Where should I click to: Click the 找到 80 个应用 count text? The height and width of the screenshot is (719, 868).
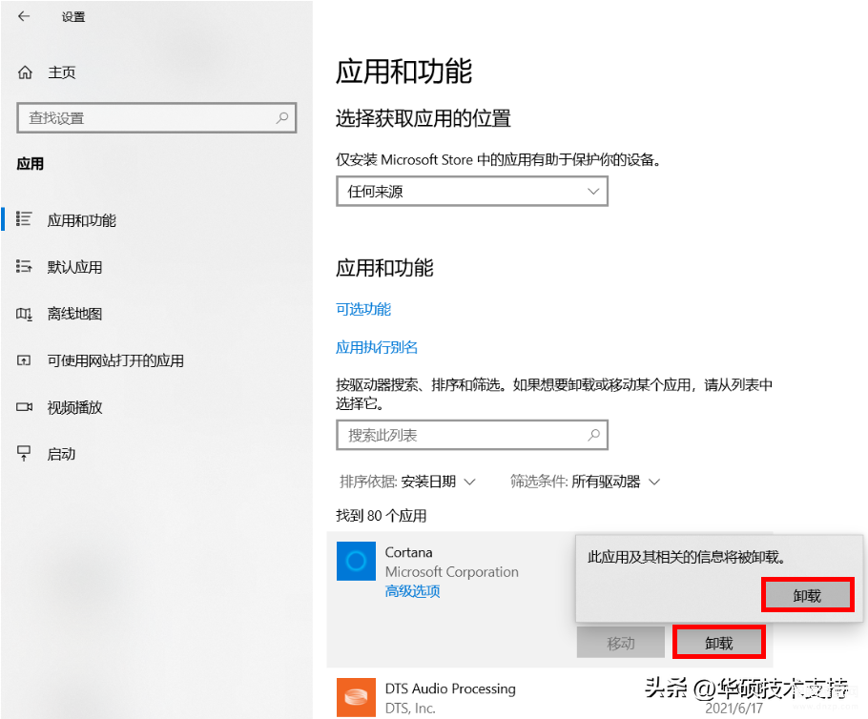[x=381, y=516]
